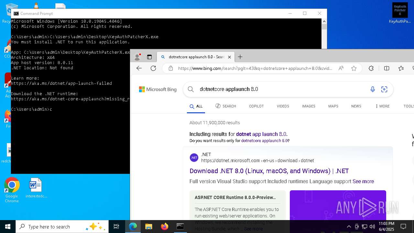The image size is (414, 233).
Task: Go back in Edge browser
Action: coord(139,68)
